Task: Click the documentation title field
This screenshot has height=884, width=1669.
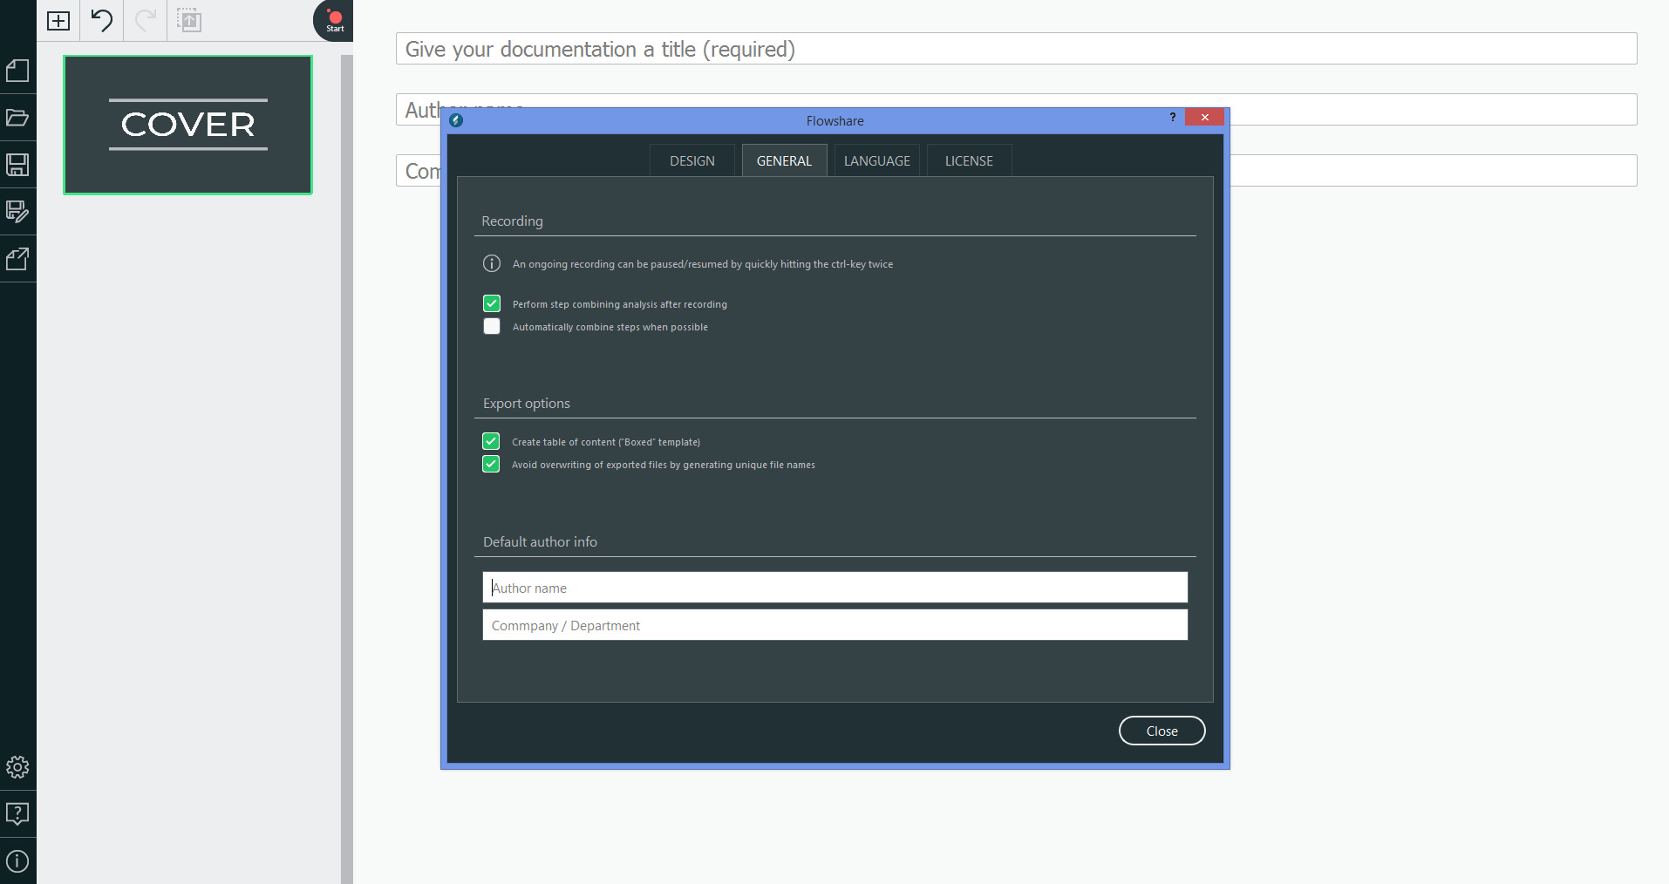Action: pos(1016,49)
